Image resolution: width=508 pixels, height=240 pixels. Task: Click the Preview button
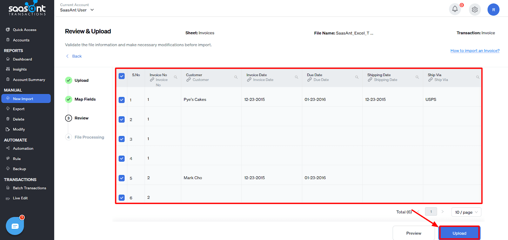point(413,233)
